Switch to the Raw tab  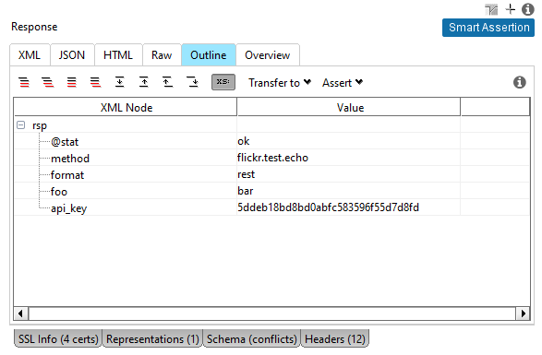[x=162, y=55]
